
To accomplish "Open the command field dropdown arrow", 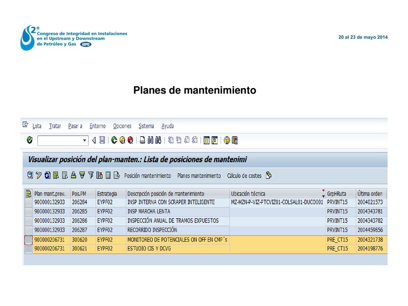I will point(84,141).
